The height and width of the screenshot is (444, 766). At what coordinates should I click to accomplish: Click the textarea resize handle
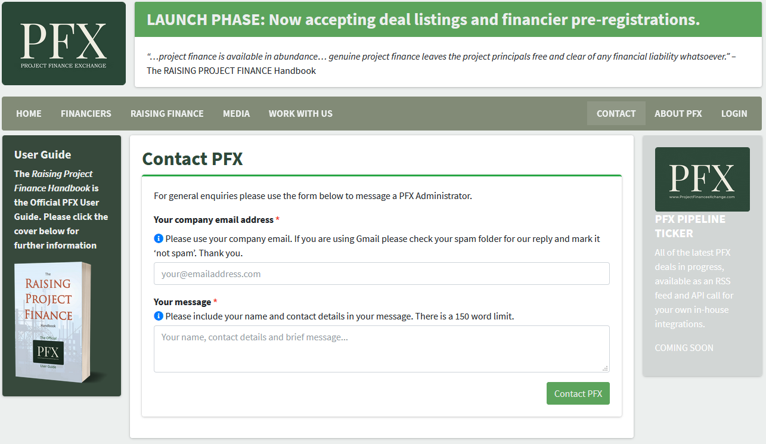tap(605, 368)
